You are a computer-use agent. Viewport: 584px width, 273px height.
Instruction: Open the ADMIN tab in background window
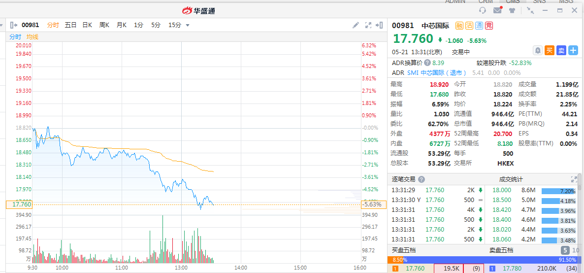pyautogui.click(x=455, y=1)
